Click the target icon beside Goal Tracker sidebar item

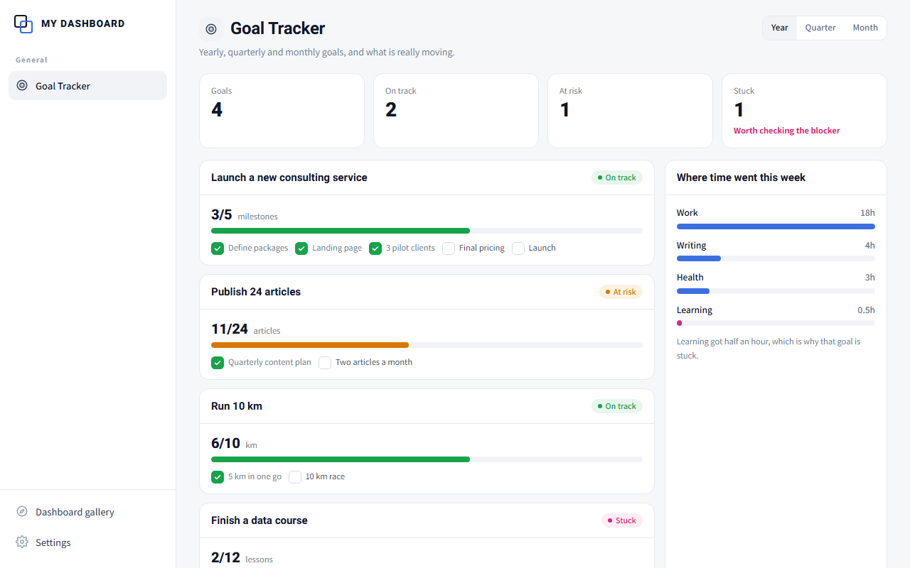(22, 86)
